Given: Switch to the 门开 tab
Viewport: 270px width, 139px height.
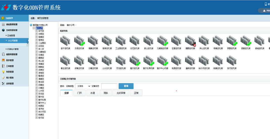Looking at the screenshot, I should click(79, 93).
